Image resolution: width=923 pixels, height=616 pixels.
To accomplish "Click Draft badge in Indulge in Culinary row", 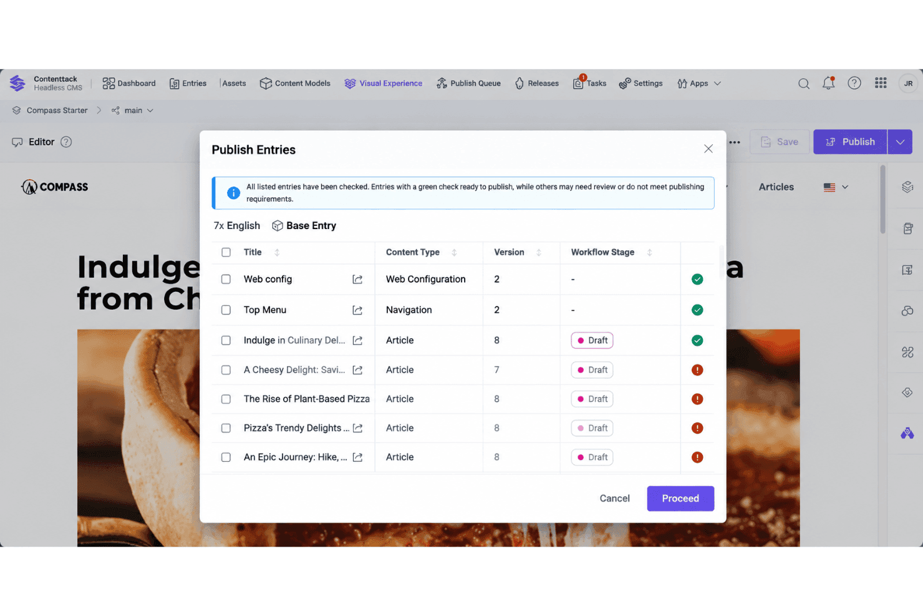I will [x=592, y=340].
